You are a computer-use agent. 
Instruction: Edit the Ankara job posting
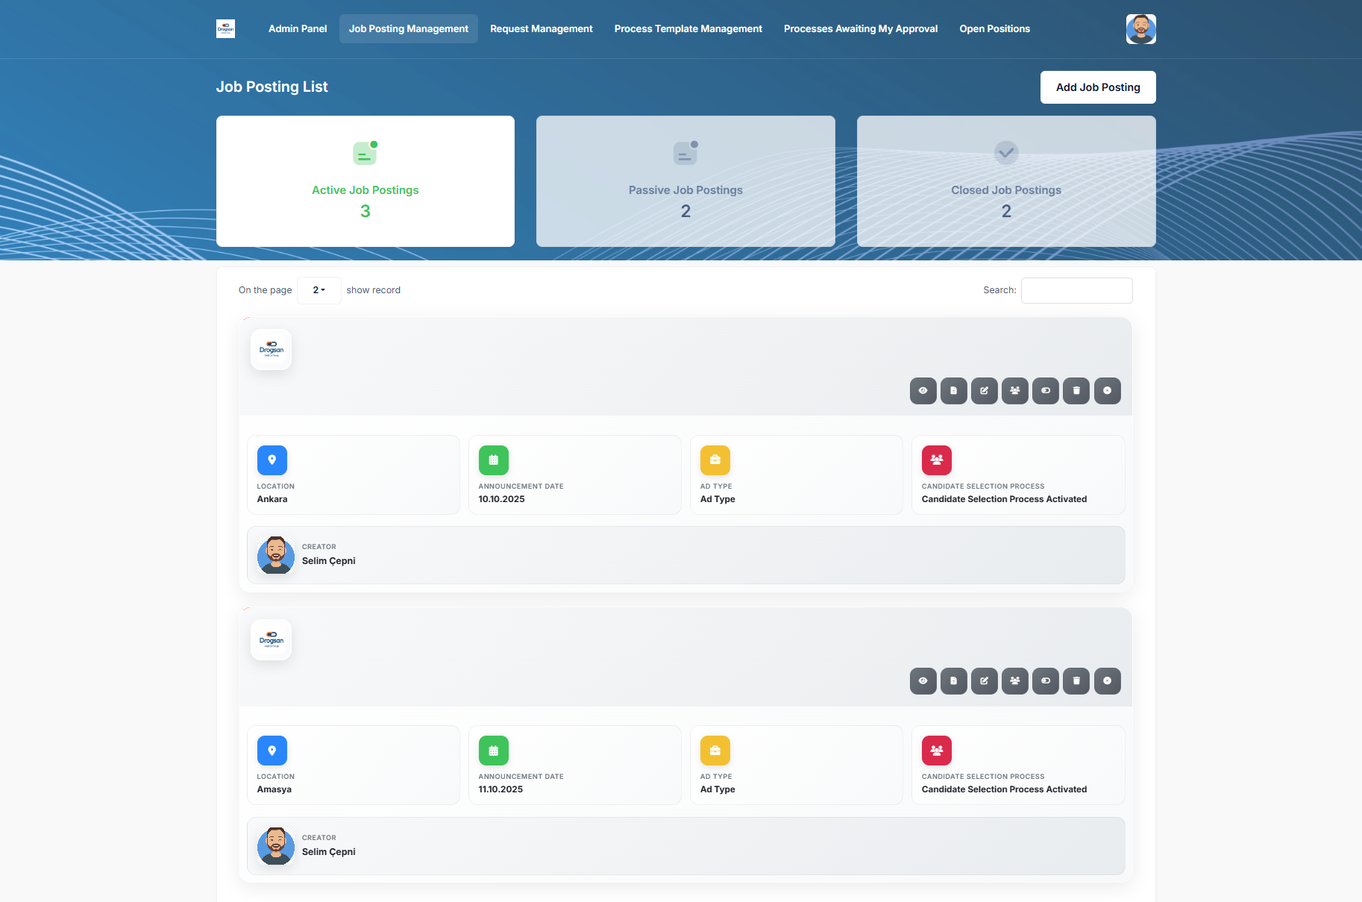click(x=984, y=390)
